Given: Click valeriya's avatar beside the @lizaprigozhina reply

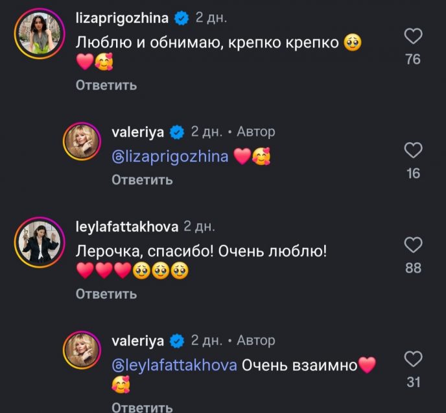Looking at the screenshot, I should pos(81,142).
